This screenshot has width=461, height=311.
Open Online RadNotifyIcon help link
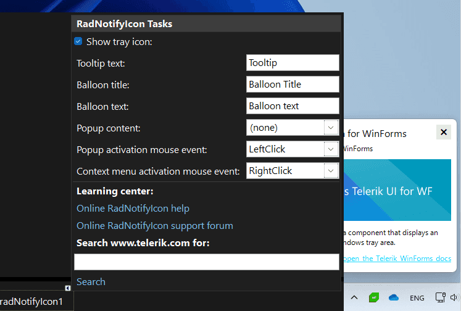(x=133, y=209)
